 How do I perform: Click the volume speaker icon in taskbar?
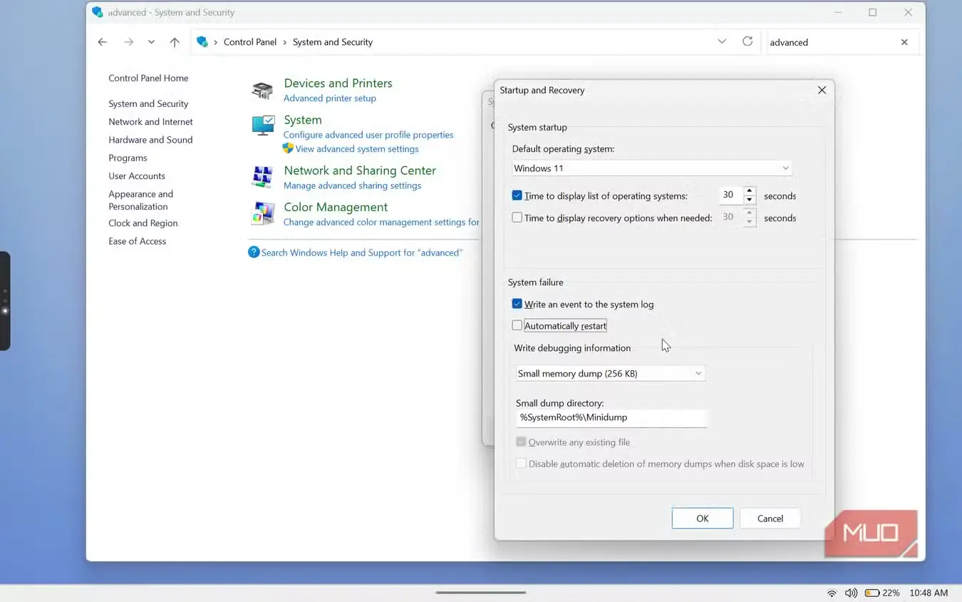point(851,593)
